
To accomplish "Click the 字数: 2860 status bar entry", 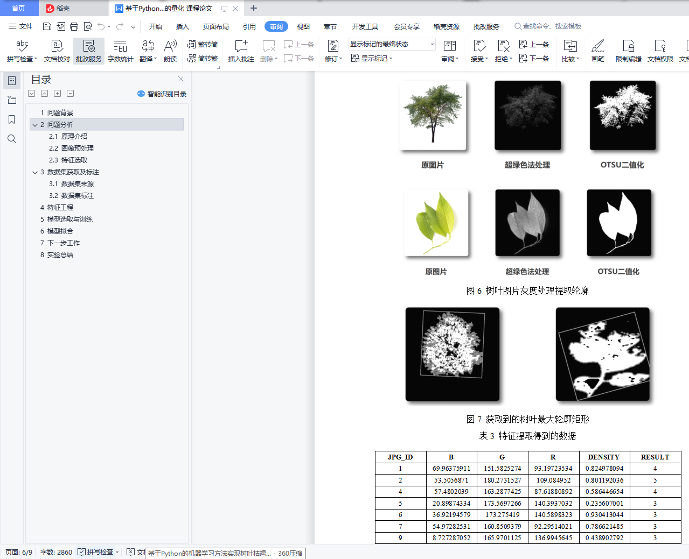I will 56,552.
